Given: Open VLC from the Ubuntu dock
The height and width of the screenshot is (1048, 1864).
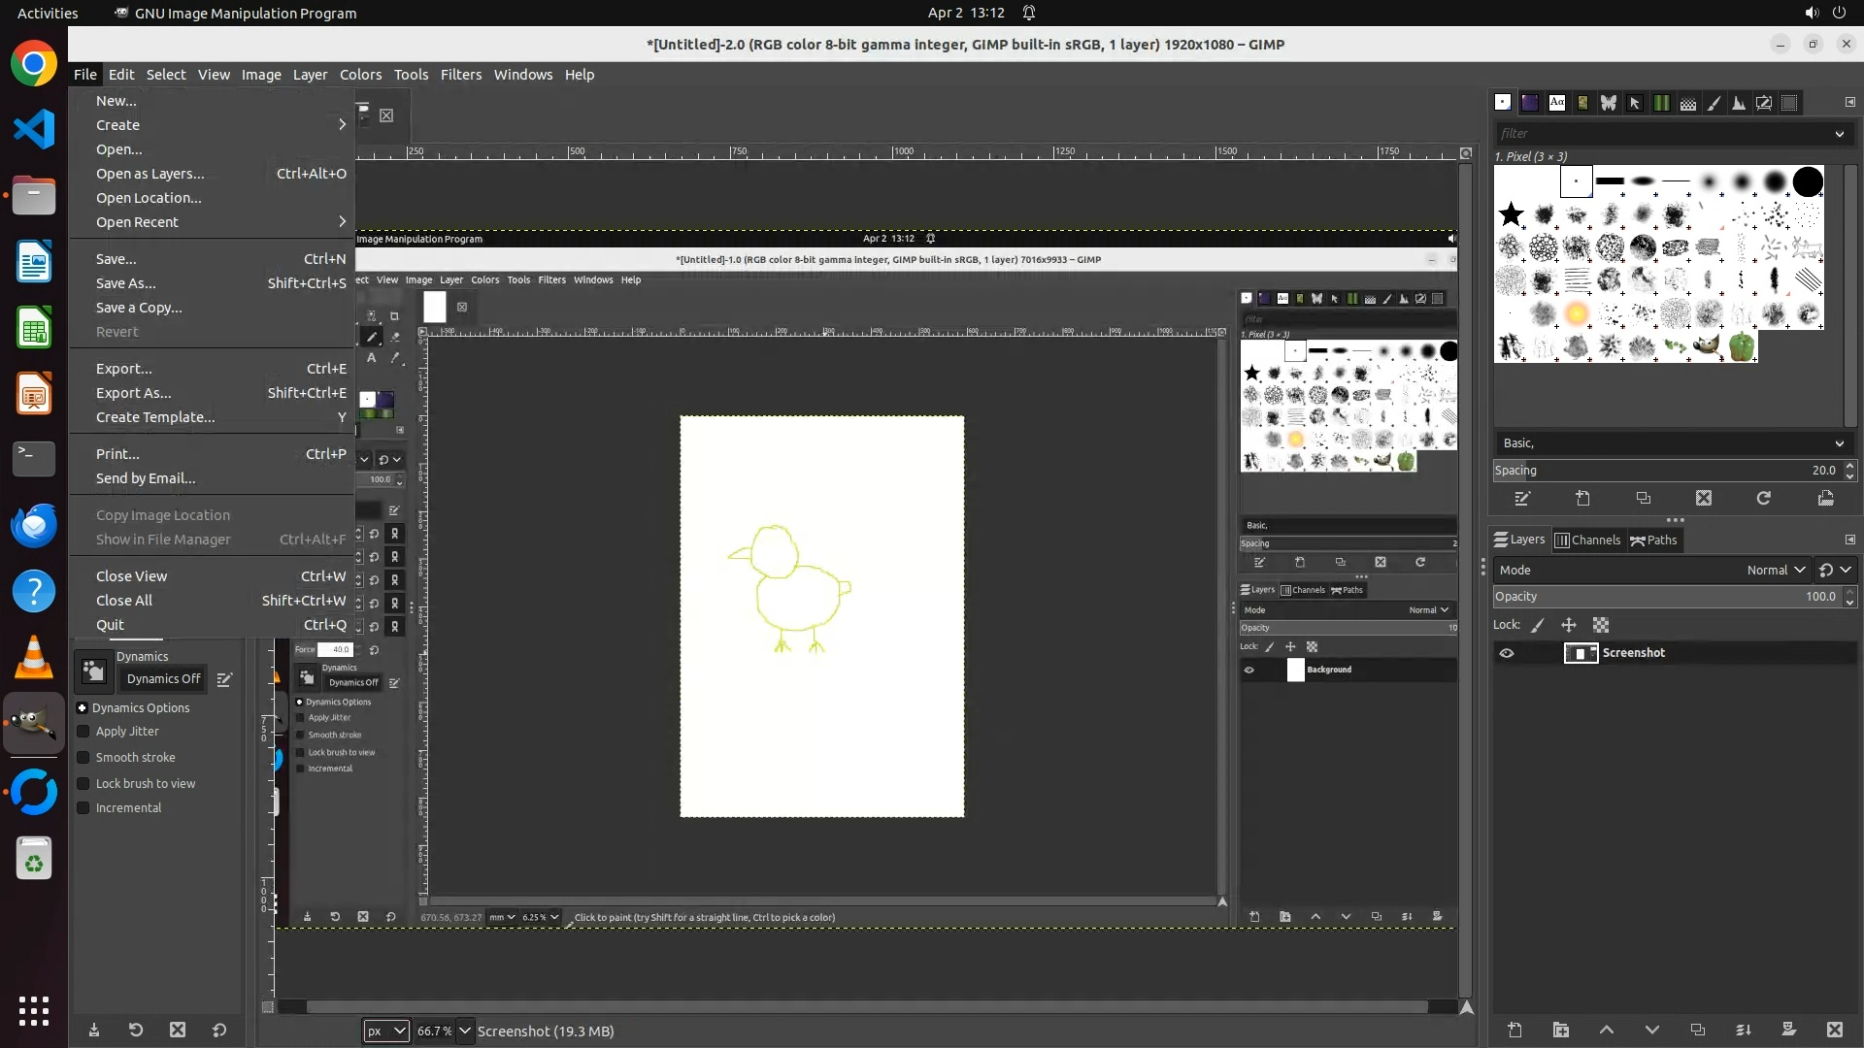Looking at the screenshot, I should pyautogui.click(x=34, y=657).
